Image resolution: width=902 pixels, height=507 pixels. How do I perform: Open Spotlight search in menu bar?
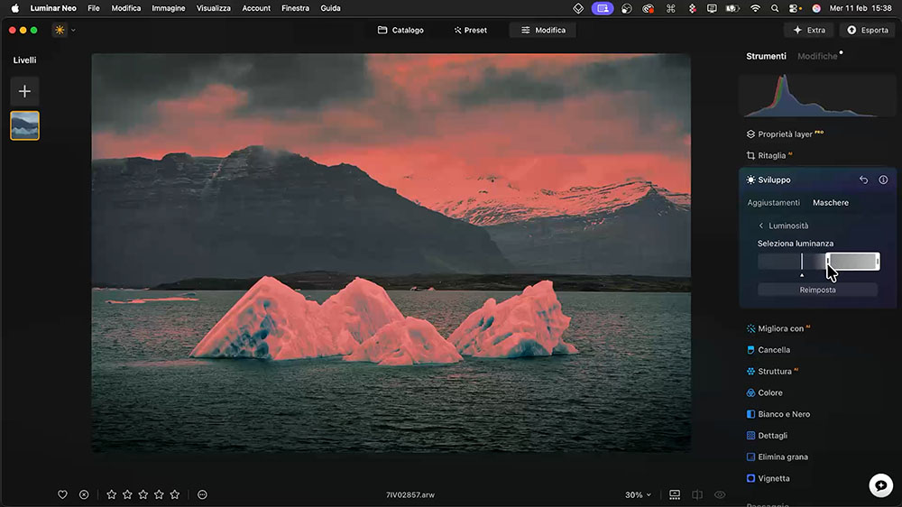pyautogui.click(x=774, y=8)
